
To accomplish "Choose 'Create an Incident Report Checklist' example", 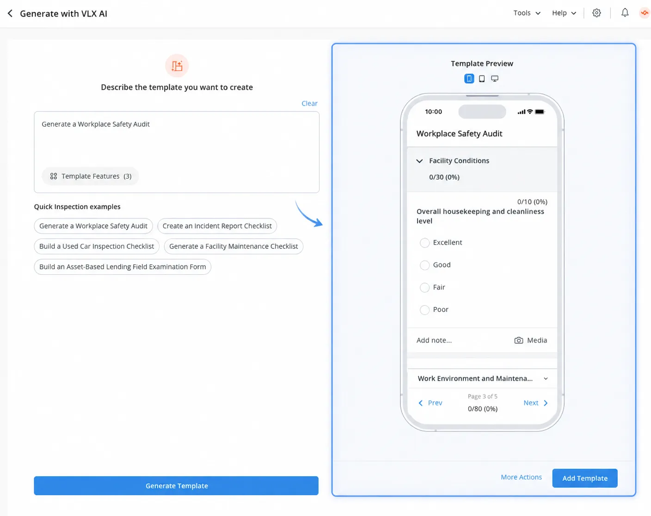I will 217,226.
